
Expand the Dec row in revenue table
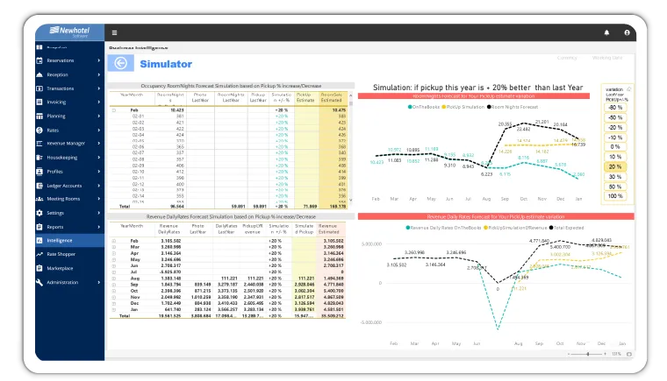(x=114, y=303)
